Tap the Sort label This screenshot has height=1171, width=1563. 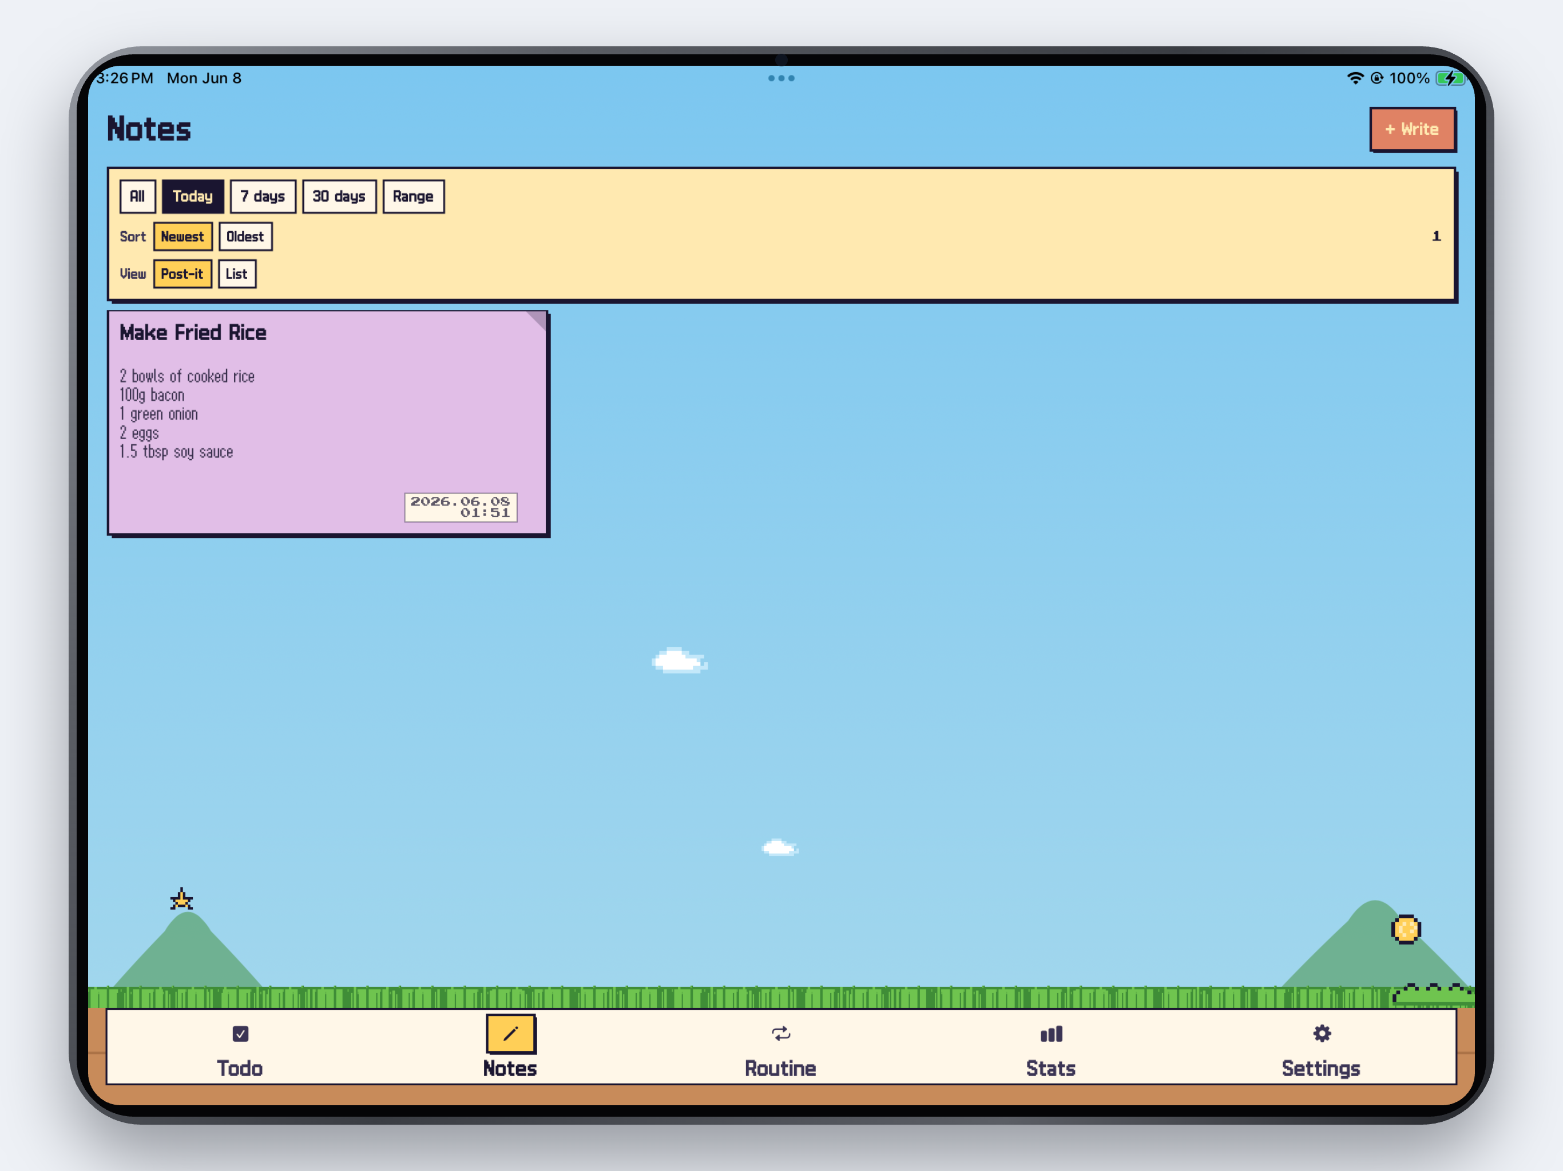click(x=133, y=237)
